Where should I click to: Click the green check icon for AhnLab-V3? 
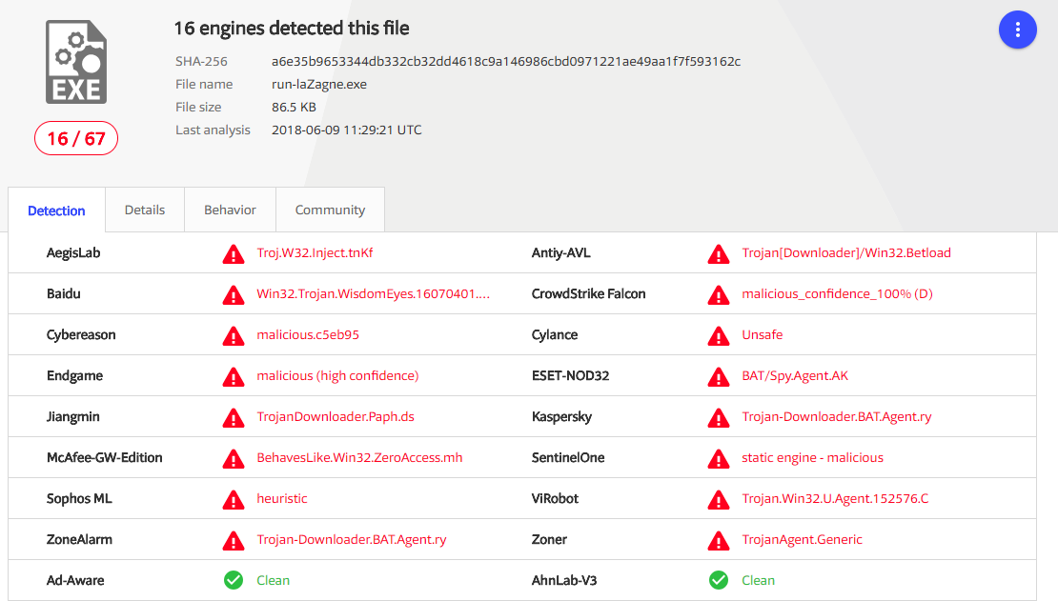[719, 580]
